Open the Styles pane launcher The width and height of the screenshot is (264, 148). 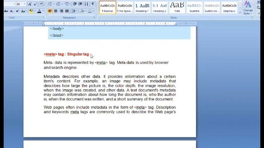point(252,17)
